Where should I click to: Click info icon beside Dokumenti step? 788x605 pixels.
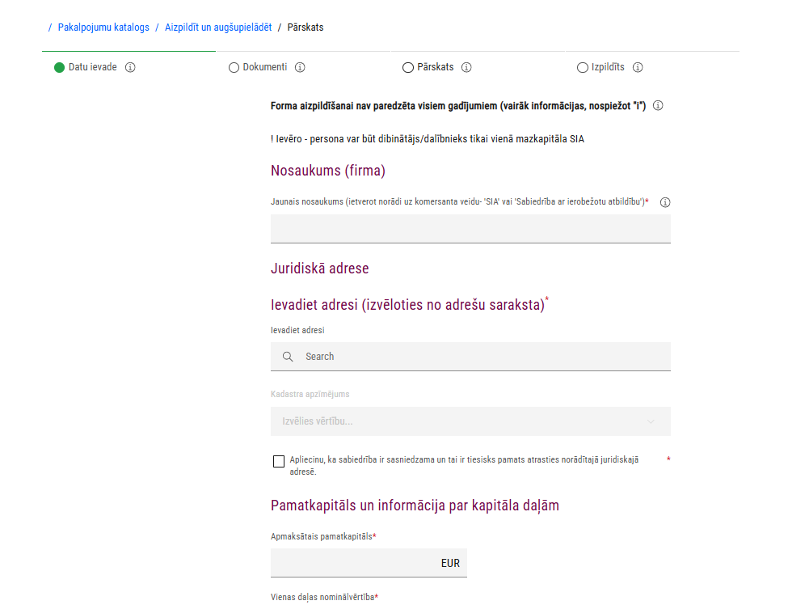(x=300, y=67)
